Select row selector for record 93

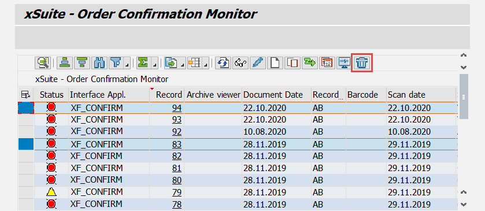[x=26, y=120]
